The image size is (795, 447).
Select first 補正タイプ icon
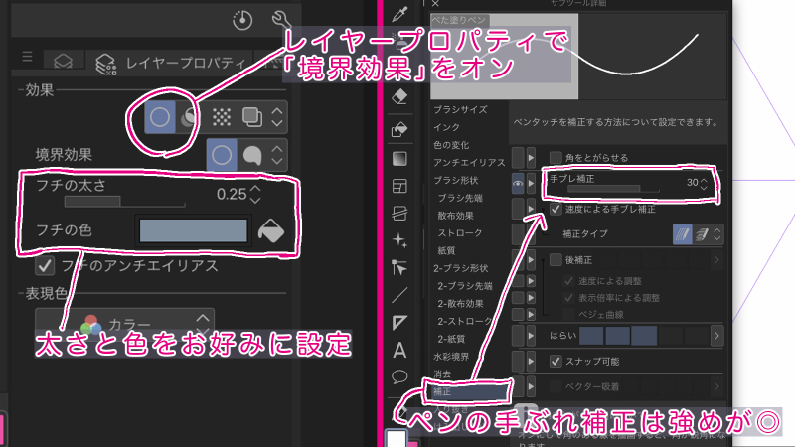coord(682,234)
